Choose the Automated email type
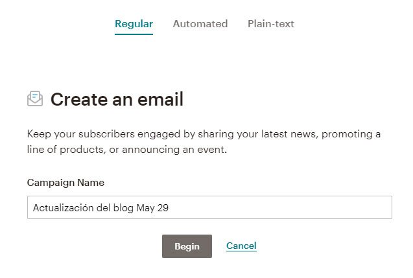The width and height of the screenshot is (413, 278). (200, 24)
